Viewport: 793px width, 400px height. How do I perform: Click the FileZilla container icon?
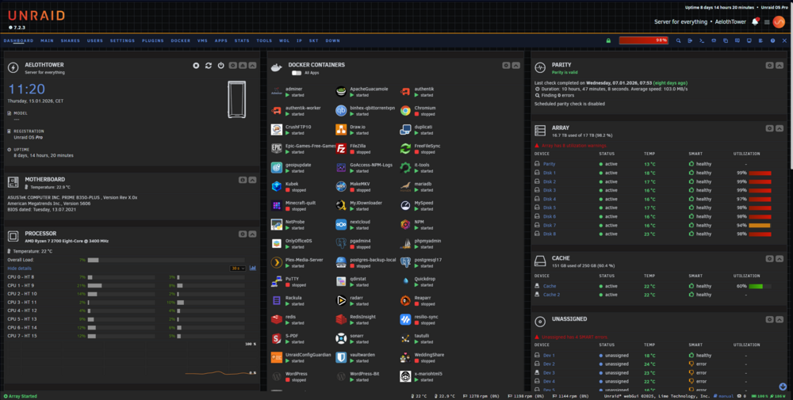341,148
